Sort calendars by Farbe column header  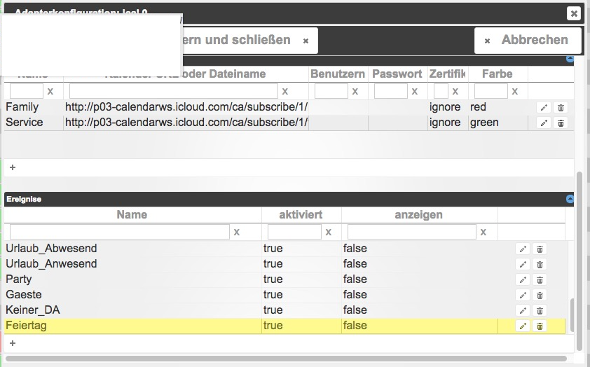[498, 74]
